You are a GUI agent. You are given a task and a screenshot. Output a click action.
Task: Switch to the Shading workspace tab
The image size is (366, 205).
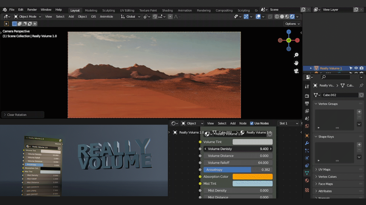point(167,10)
